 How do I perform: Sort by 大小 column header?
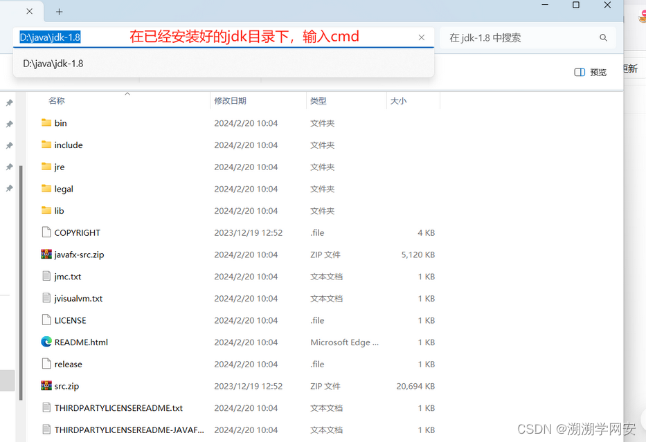coord(399,101)
